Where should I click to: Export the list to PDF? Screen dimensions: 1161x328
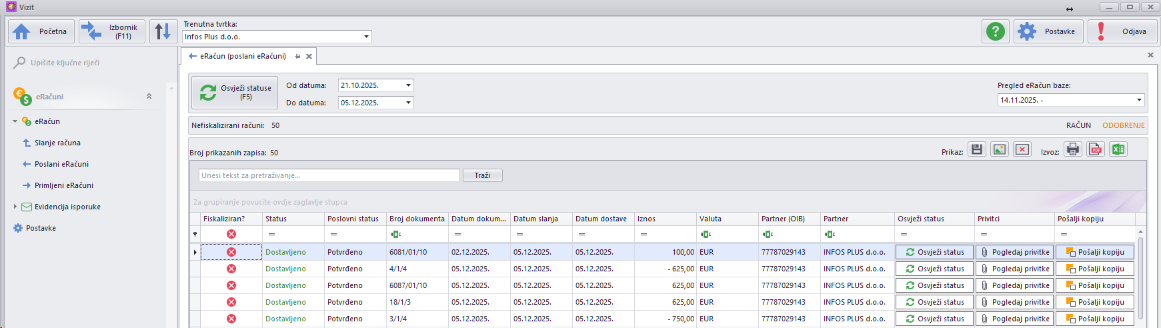[x=1096, y=149]
